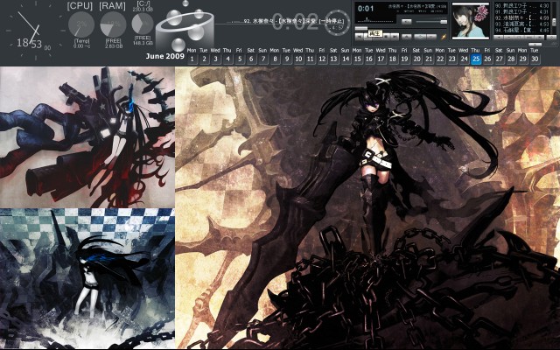Adjust the volume slider in the player
The image size is (560, 350).
coord(431,22)
